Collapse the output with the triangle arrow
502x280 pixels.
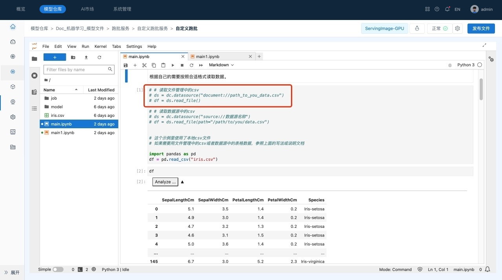(182, 182)
